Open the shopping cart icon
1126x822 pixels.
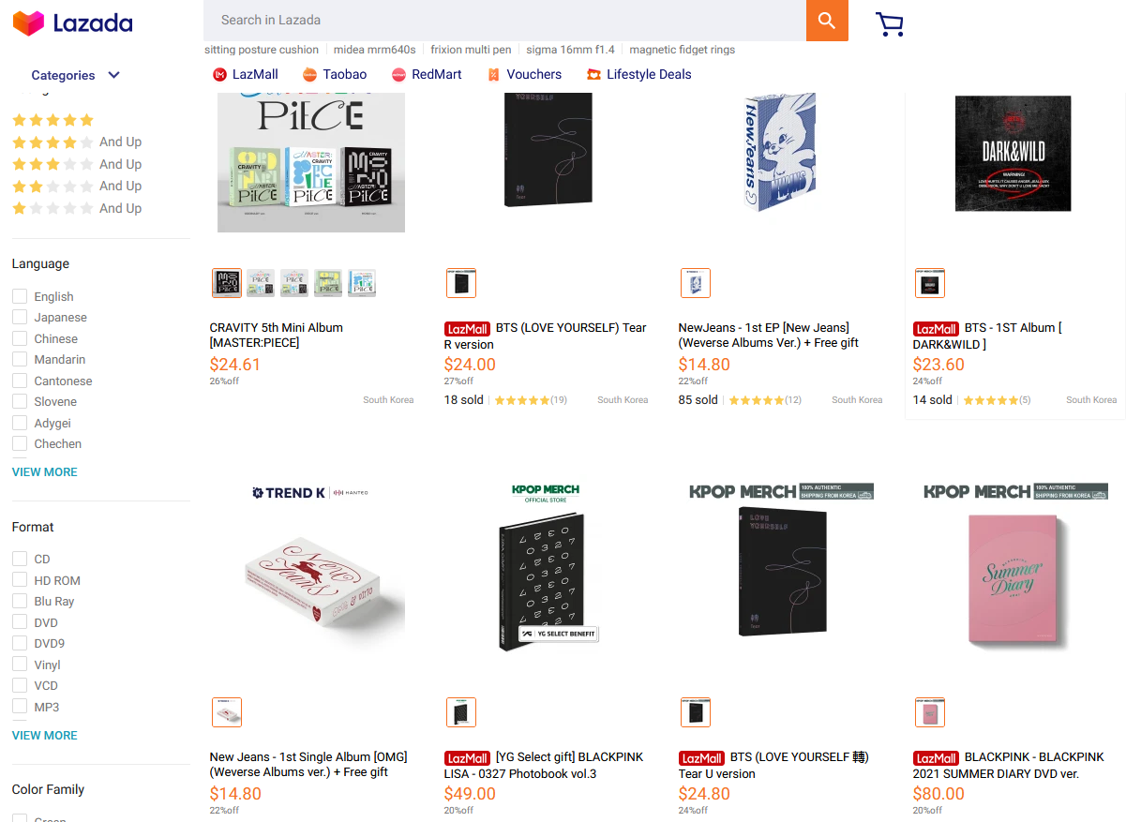click(x=889, y=24)
